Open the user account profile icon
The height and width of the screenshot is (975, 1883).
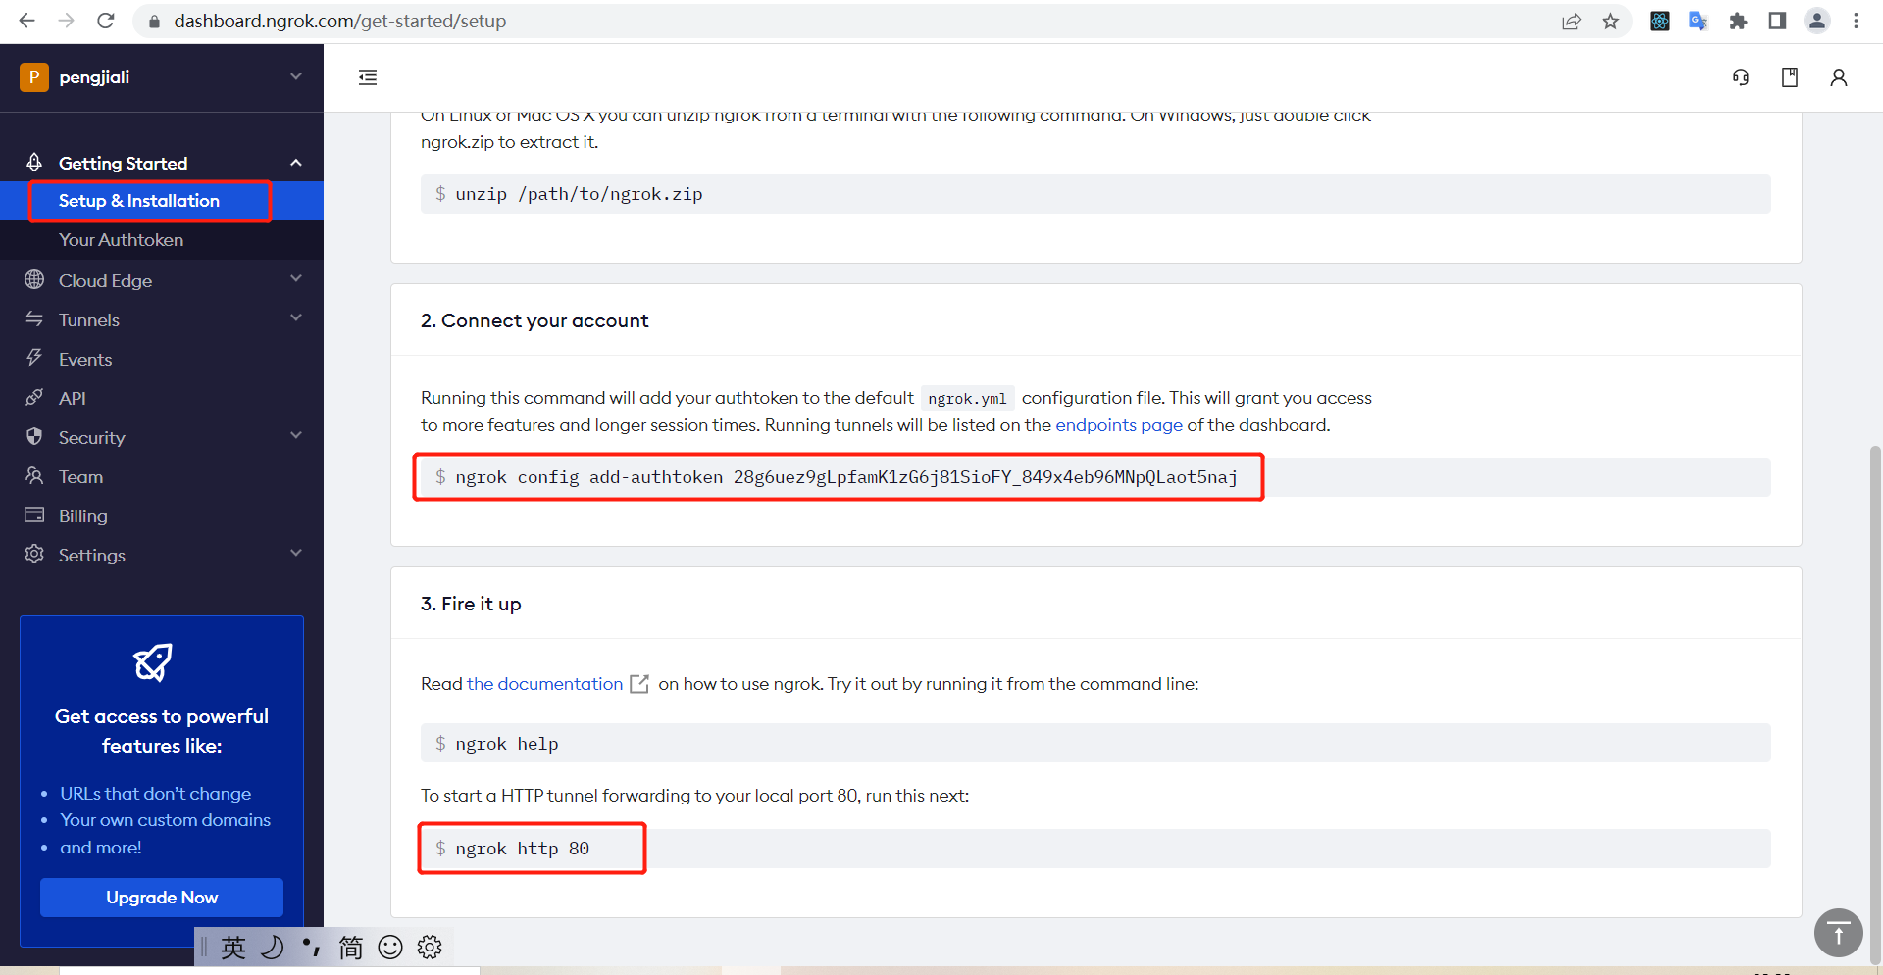tap(1839, 77)
